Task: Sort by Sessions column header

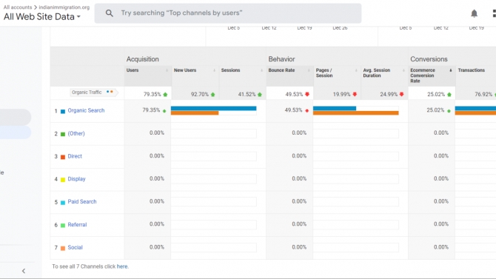Action: click(x=230, y=70)
